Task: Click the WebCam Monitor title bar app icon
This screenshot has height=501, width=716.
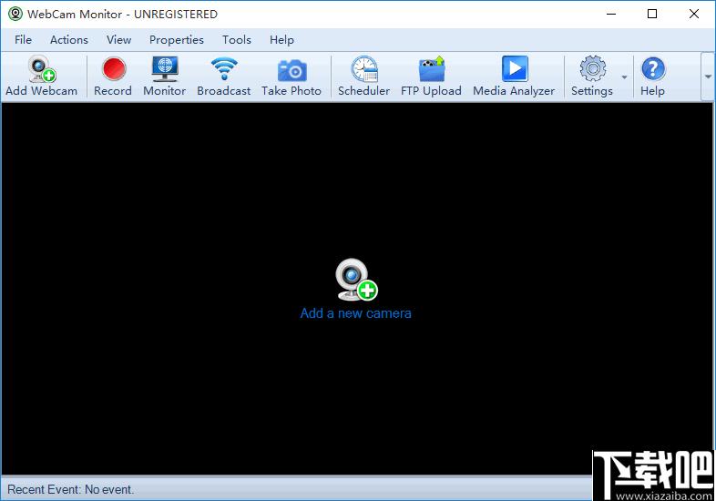Action: pos(15,14)
